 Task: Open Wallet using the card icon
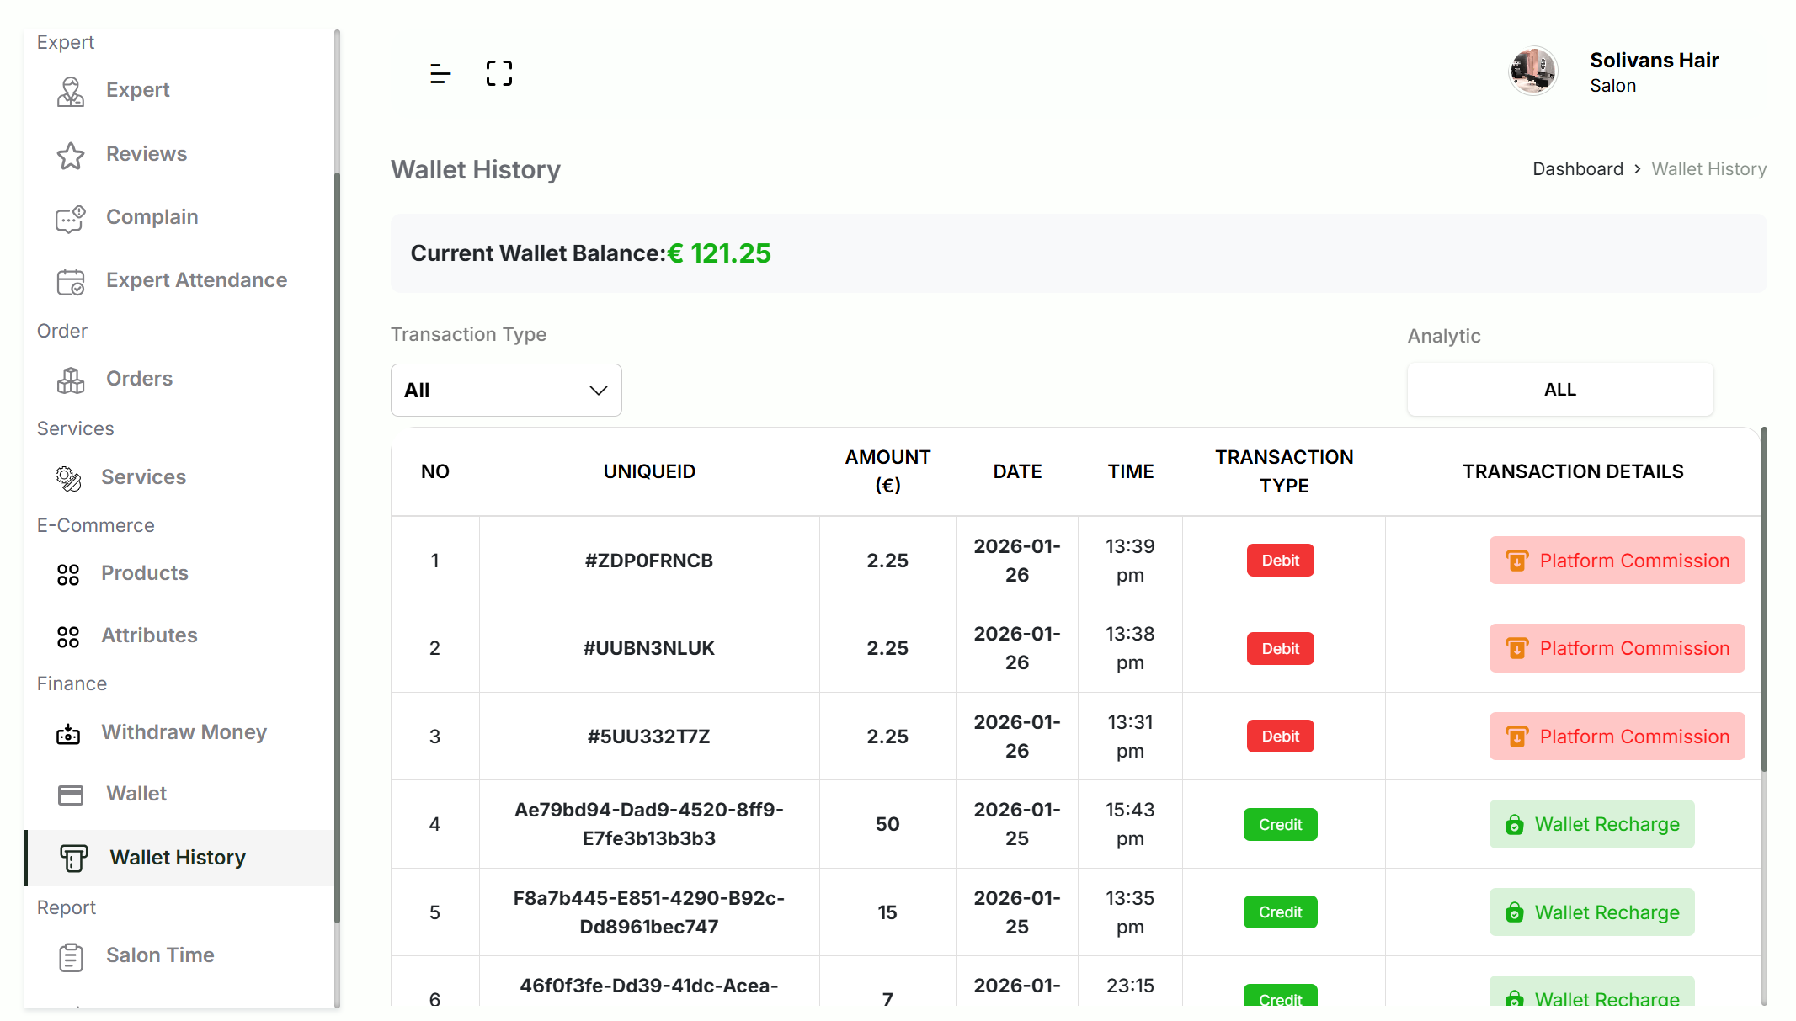[x=71, y=795]
